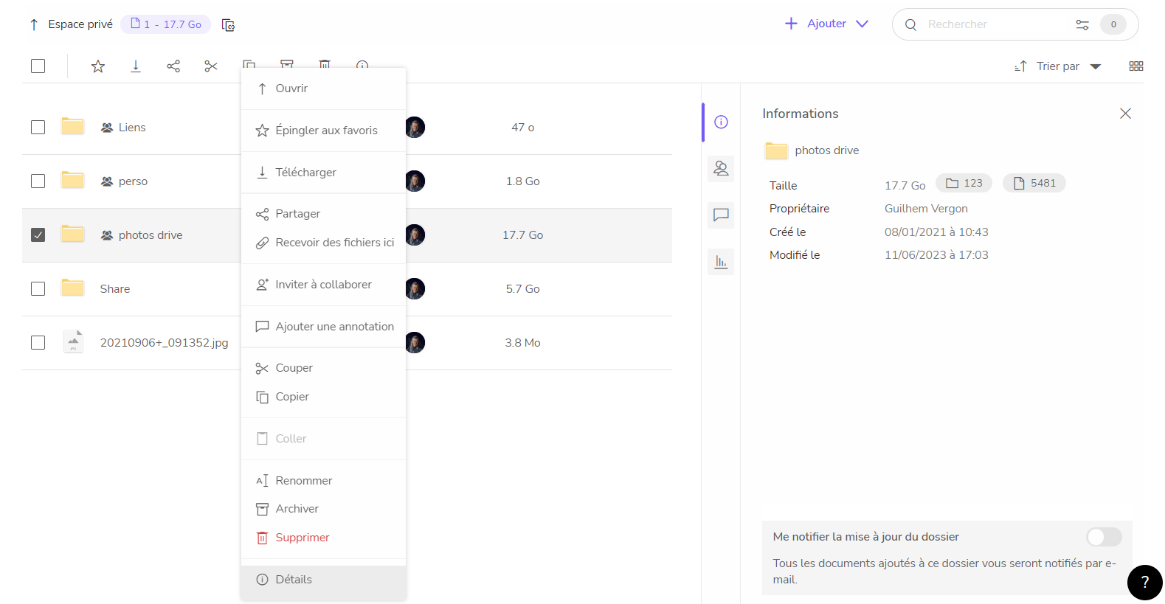1165x604 pixels.
Task: Click the scissors cut toolbar icon
Action: click(x=211, y=66)
